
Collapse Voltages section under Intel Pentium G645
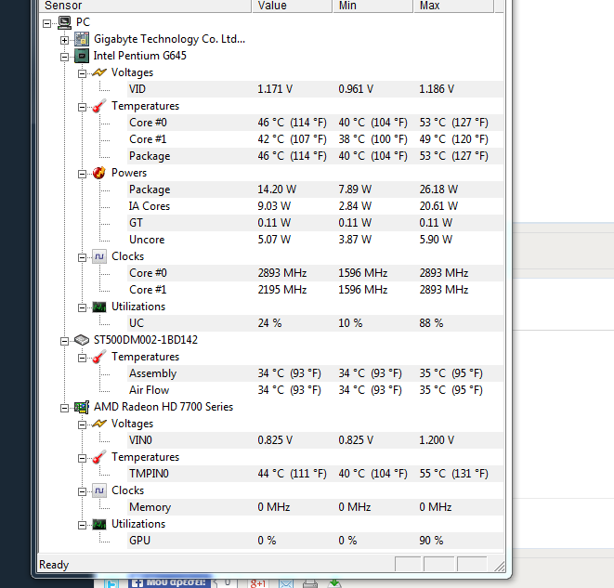coord(82,73)
